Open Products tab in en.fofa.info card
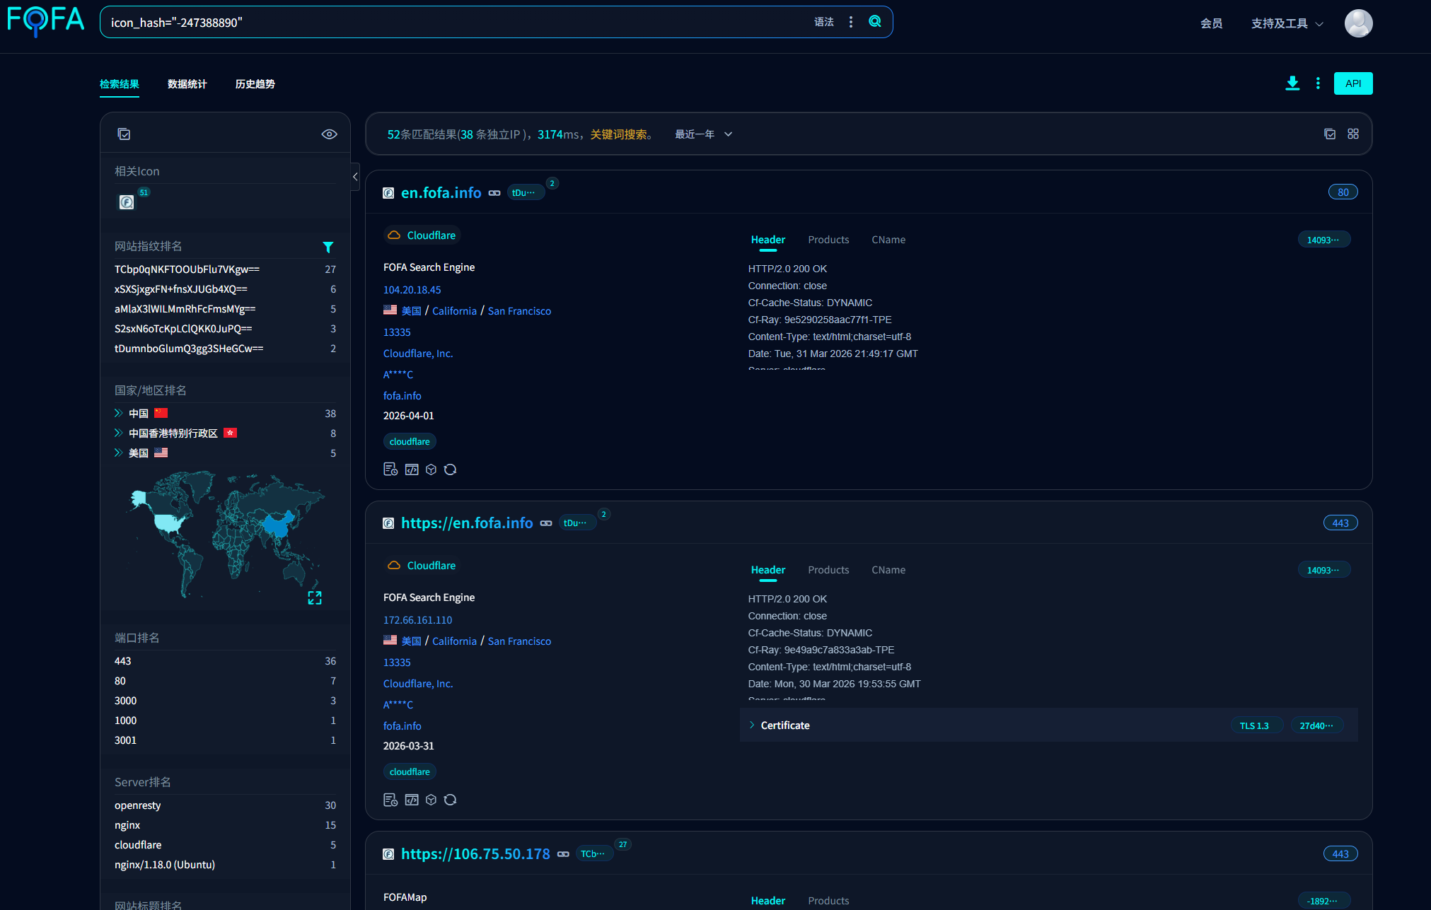Image resolution: width=1431 pixels, height=910 pixels. click(828, 240)
